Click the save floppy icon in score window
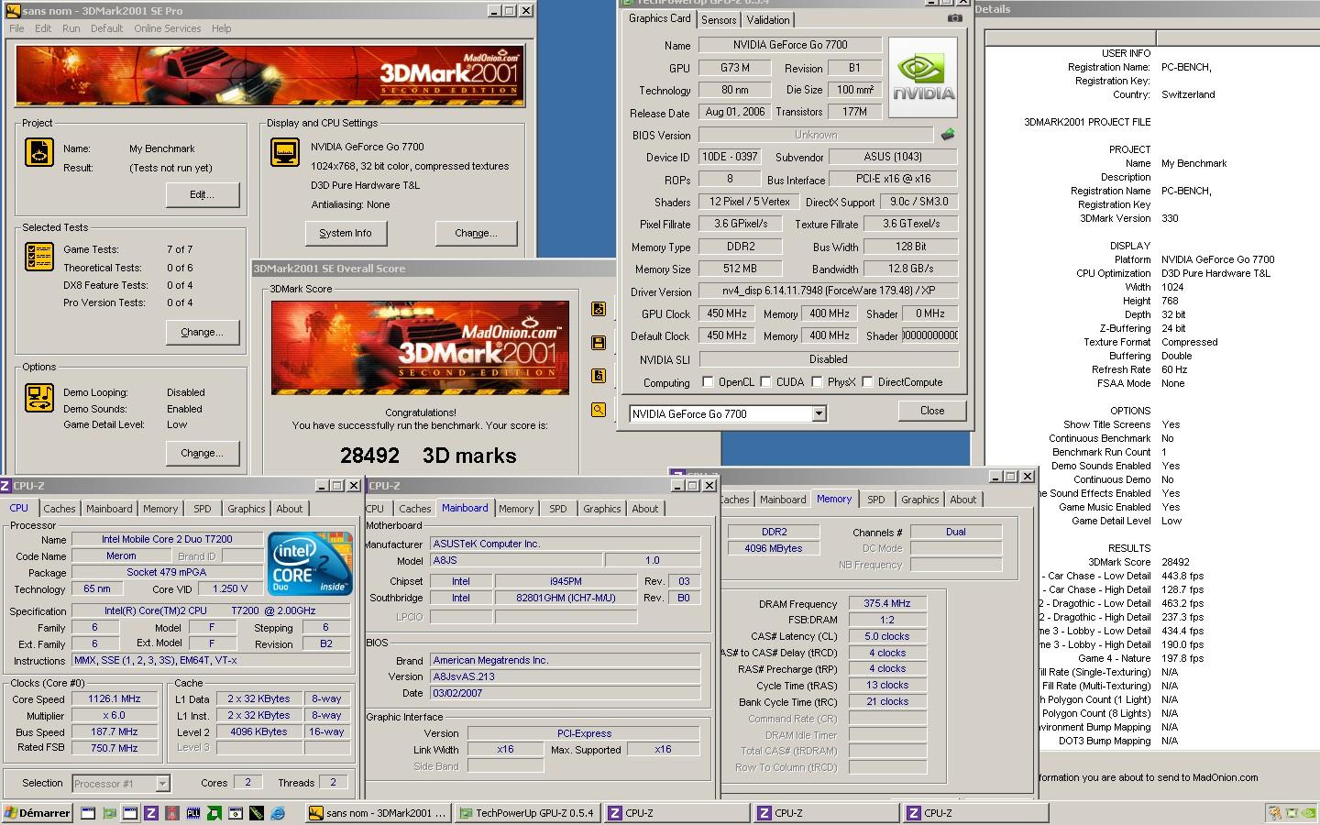Image resolution: width=1320 pixels, height=825 pixels. (598, 343)
